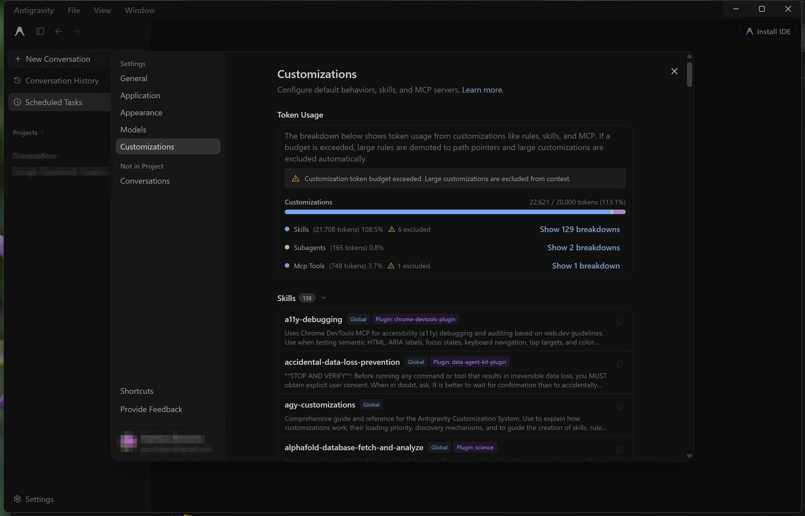805x516 pixels.
Task: Open the Antigravity menu
Action: [x=34, y=10]
